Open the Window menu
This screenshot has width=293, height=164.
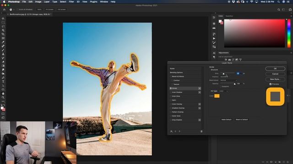click(104, 2)
